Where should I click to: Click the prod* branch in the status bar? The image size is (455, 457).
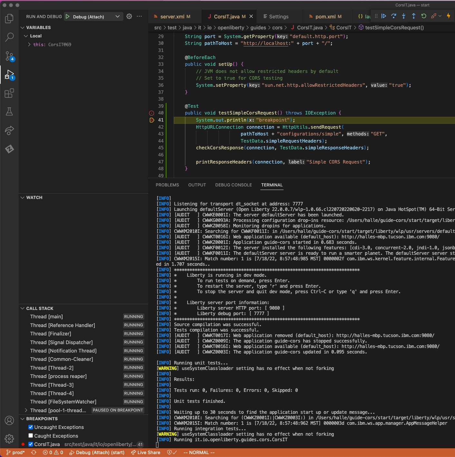[x=15, y=452]
